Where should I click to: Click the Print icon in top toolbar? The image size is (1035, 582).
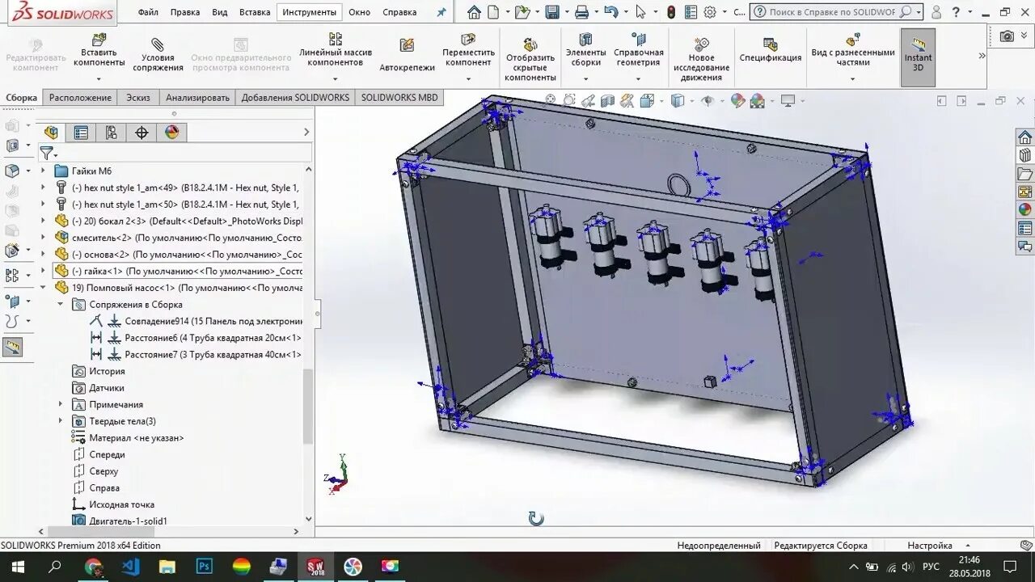[581, 12]
